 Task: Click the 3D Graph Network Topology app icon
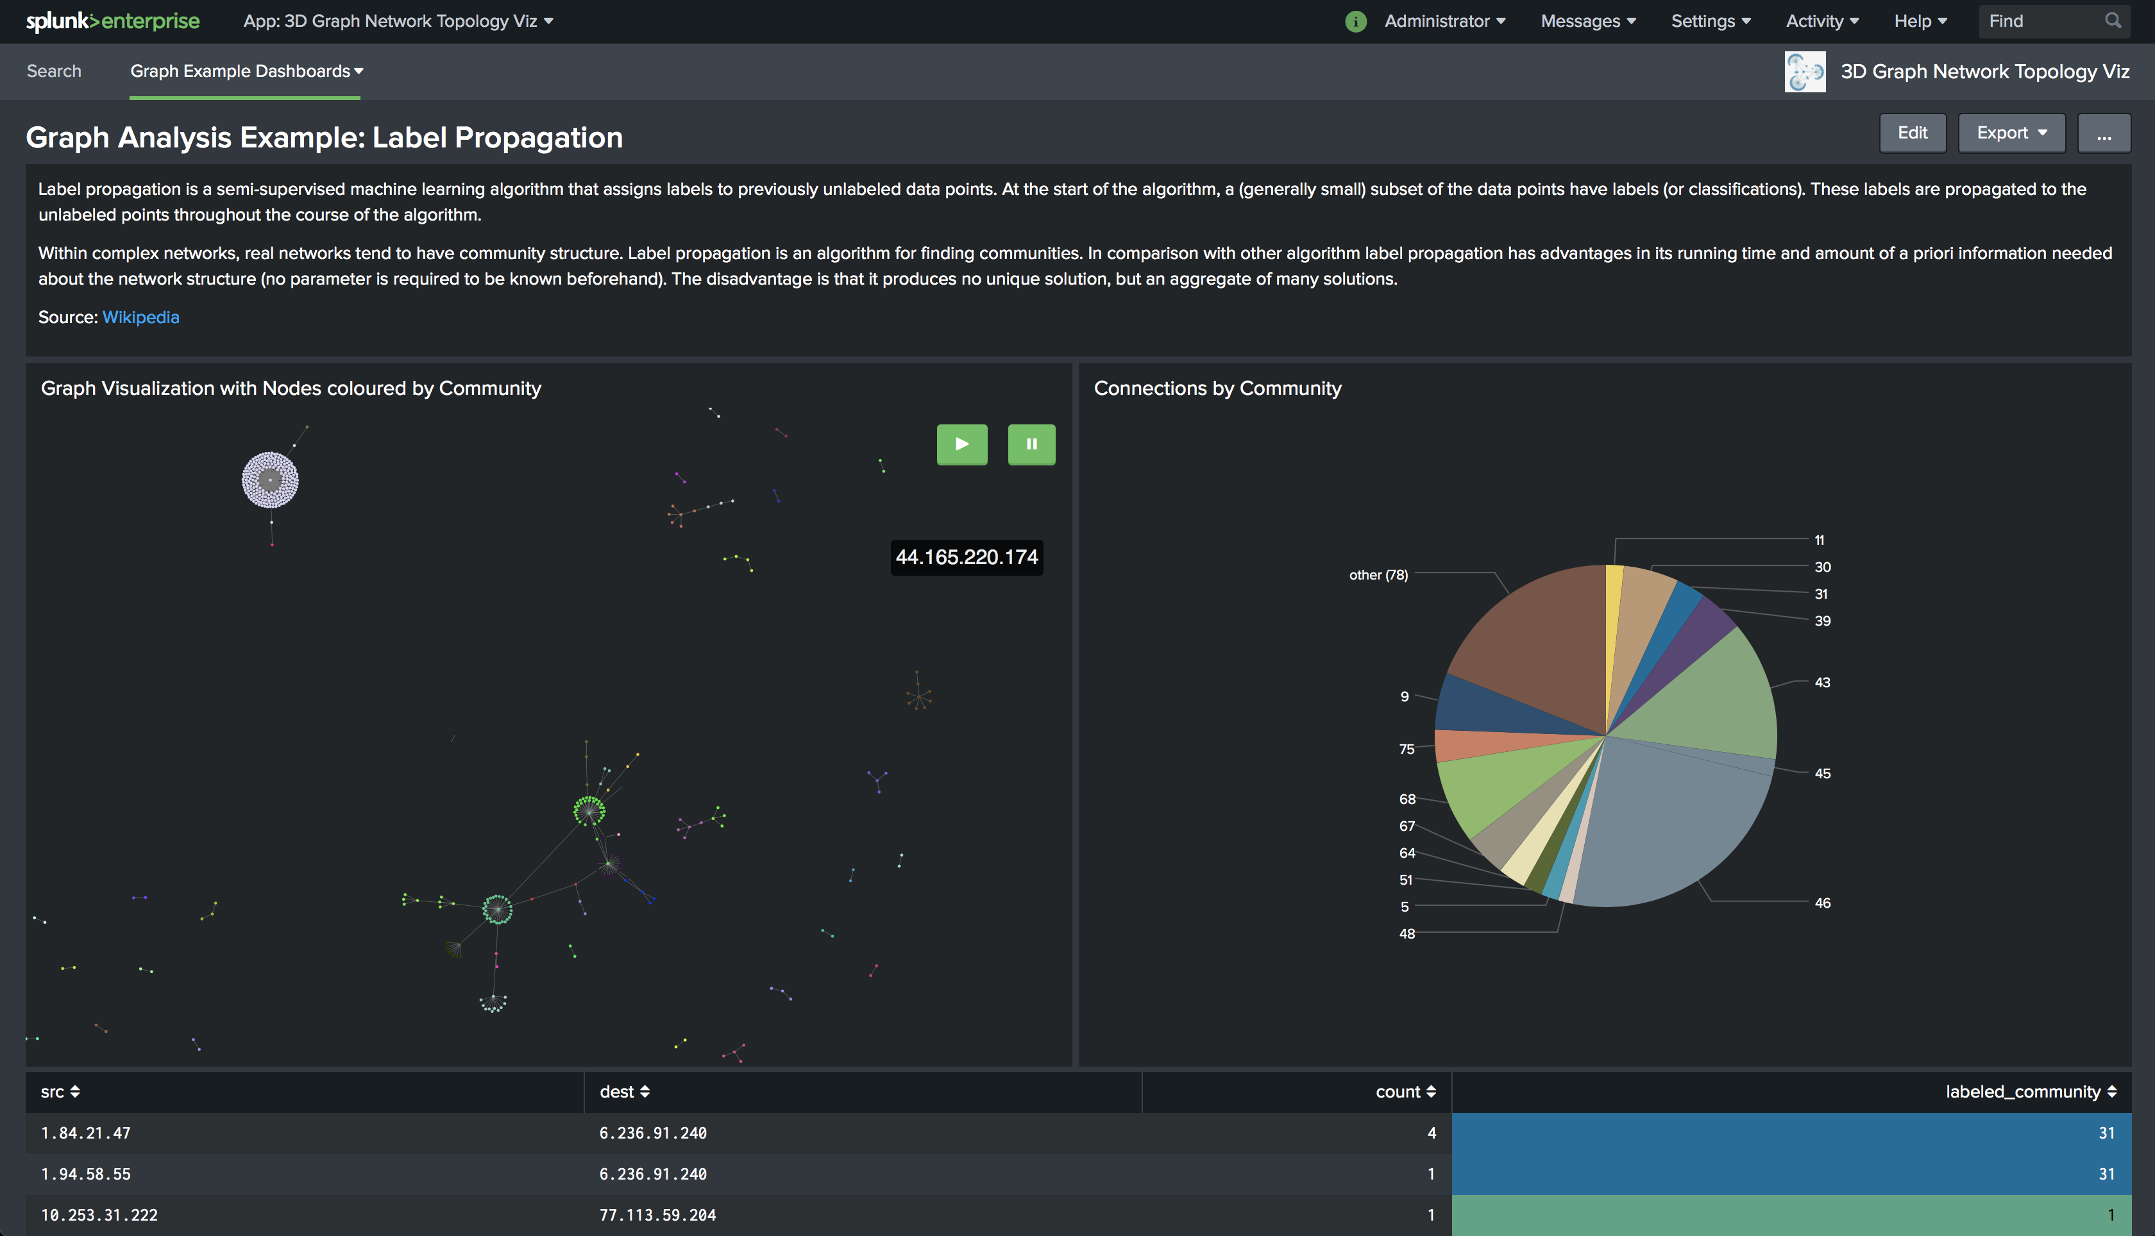point(1804,71)
